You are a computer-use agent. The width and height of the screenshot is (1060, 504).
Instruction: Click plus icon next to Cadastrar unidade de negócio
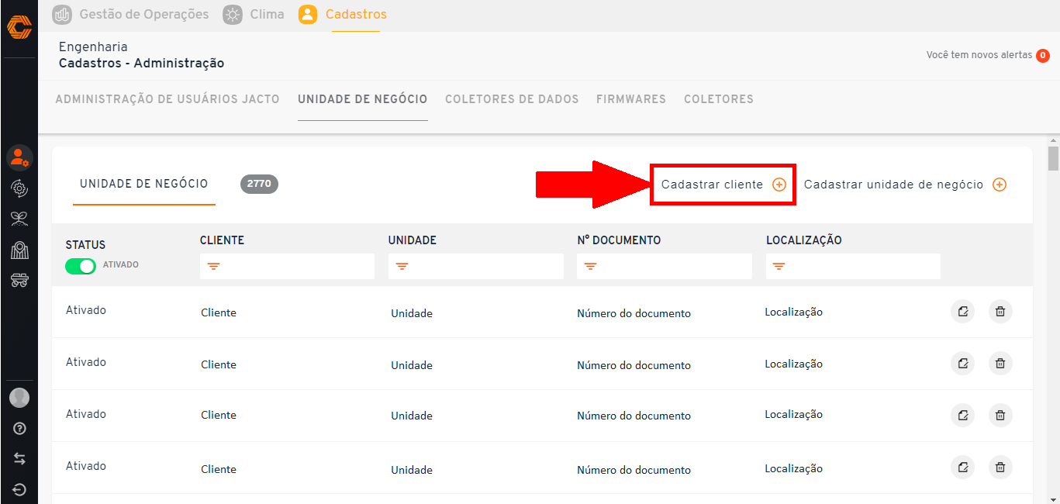tap(1000, 185)
